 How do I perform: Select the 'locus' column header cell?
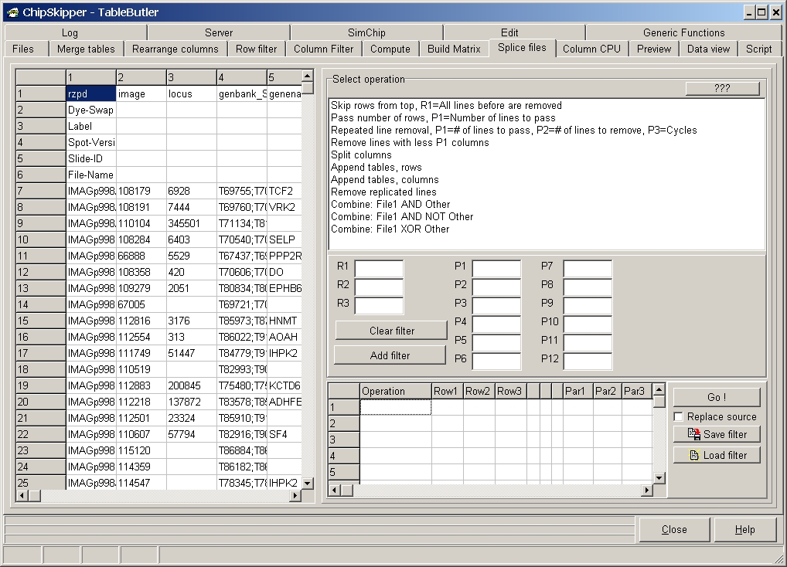pos(191,93)
